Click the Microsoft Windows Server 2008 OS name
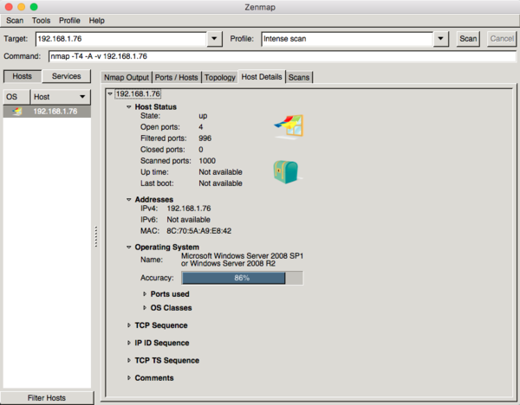 pyautogui.click(x=242, y=260)
